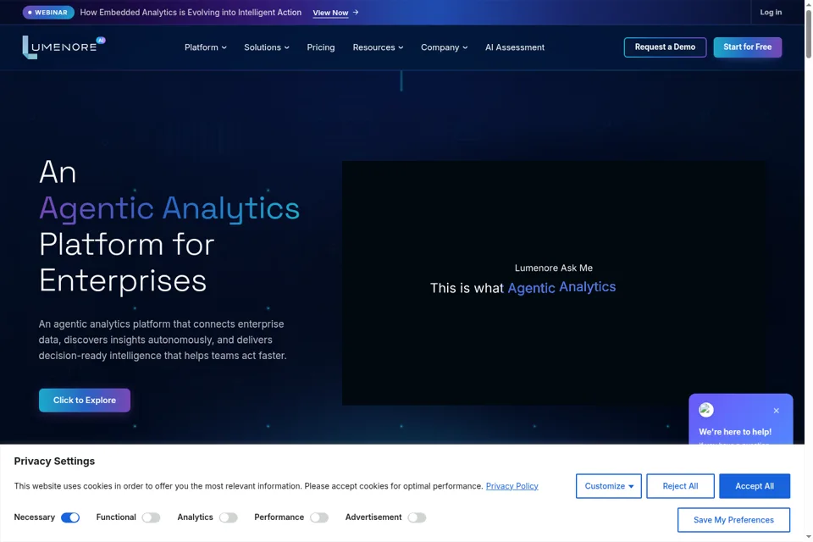The height and width of the screenshot is (542, 813).
Task: Click the webinar banner headline text
Action: (x=191, y=13)
